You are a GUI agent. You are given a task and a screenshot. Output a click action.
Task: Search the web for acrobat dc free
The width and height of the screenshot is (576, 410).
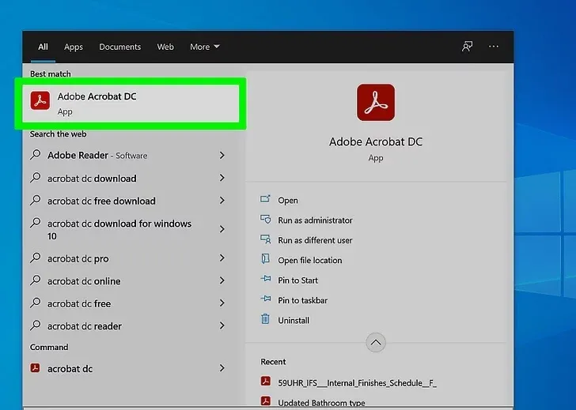[79, 303]
